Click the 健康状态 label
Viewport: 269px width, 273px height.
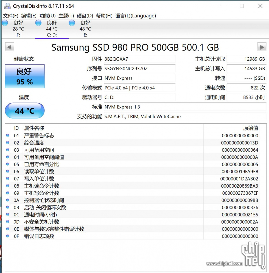(x=24, y=59)
